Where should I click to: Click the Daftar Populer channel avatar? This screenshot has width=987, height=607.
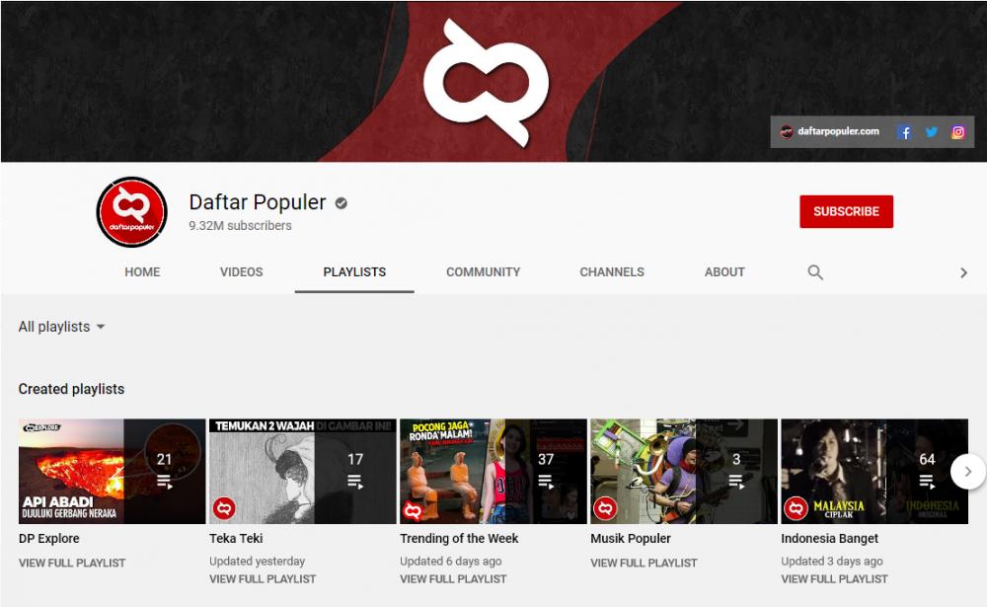(131, 211)
